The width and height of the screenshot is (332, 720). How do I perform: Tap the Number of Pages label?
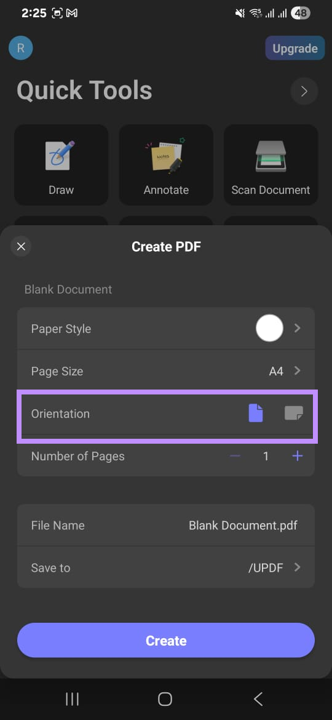(78, 457)
